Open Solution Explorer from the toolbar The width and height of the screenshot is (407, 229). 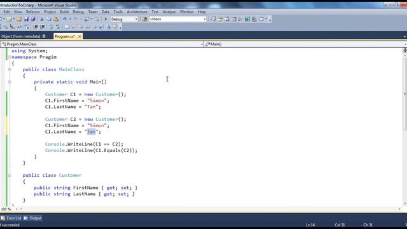[x=213, y=19]
